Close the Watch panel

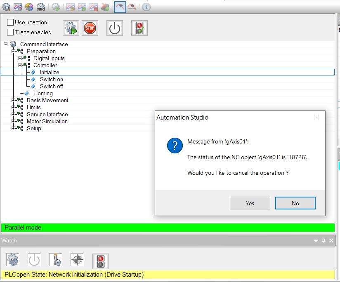point(331,240)
